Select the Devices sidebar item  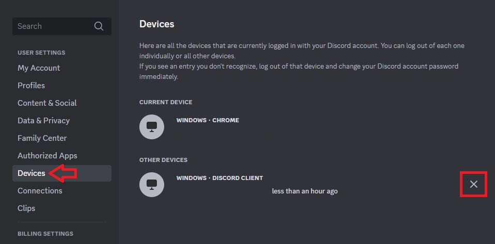[31, 173]
